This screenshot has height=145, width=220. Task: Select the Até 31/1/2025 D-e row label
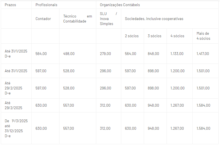16,54
